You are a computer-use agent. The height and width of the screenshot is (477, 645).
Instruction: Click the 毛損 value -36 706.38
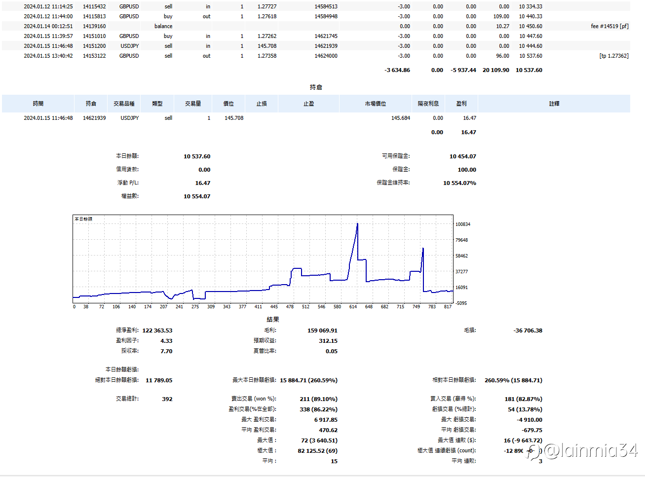528,330
